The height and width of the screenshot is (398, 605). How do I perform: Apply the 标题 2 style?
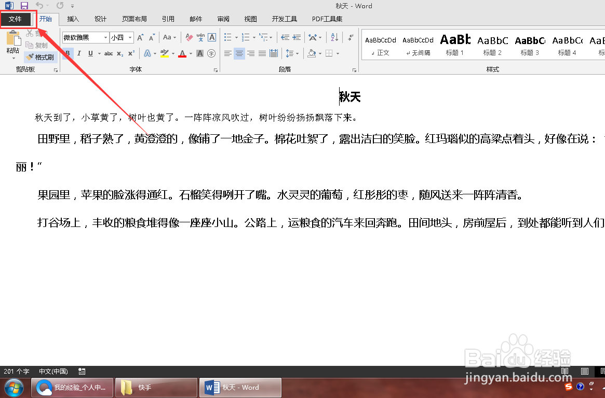[492, 46]
